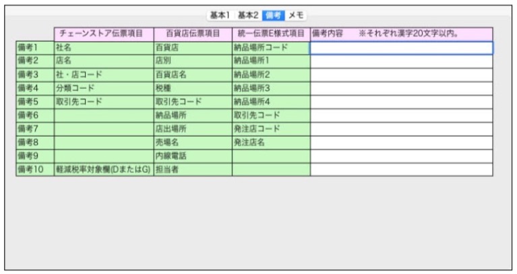The image size is (517, 274).
Task: Click the チェーンストア伝票項目 column header
Action: tap(104, 34)
